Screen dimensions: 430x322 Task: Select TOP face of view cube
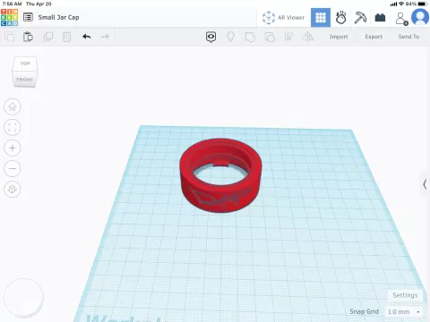[25, 64]
